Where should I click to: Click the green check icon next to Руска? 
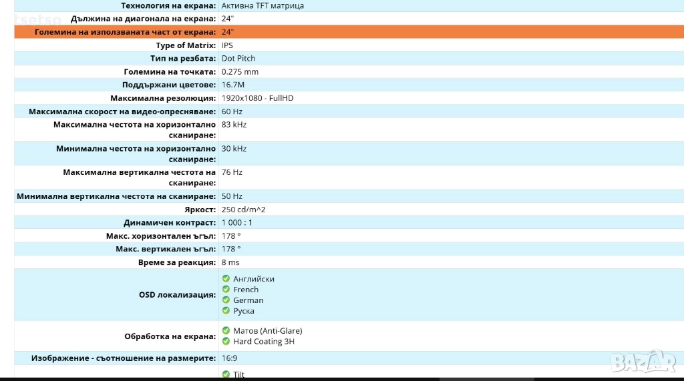pyautogui.click(x=226, y=311)
